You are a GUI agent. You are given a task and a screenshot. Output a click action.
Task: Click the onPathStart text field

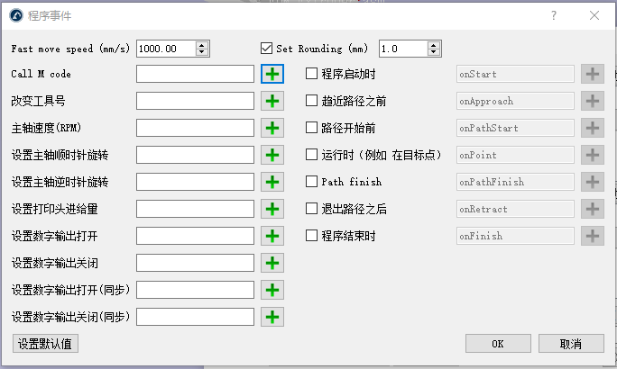(515, 128)
